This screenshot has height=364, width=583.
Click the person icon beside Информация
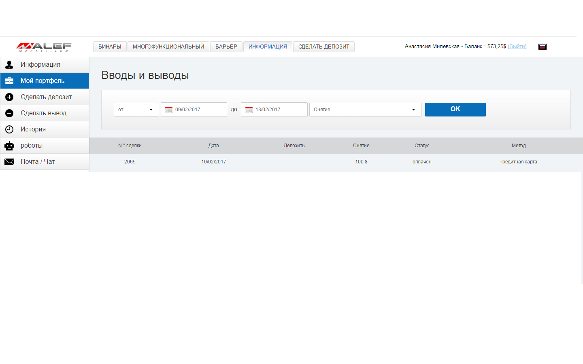click(x=9, y=65)
